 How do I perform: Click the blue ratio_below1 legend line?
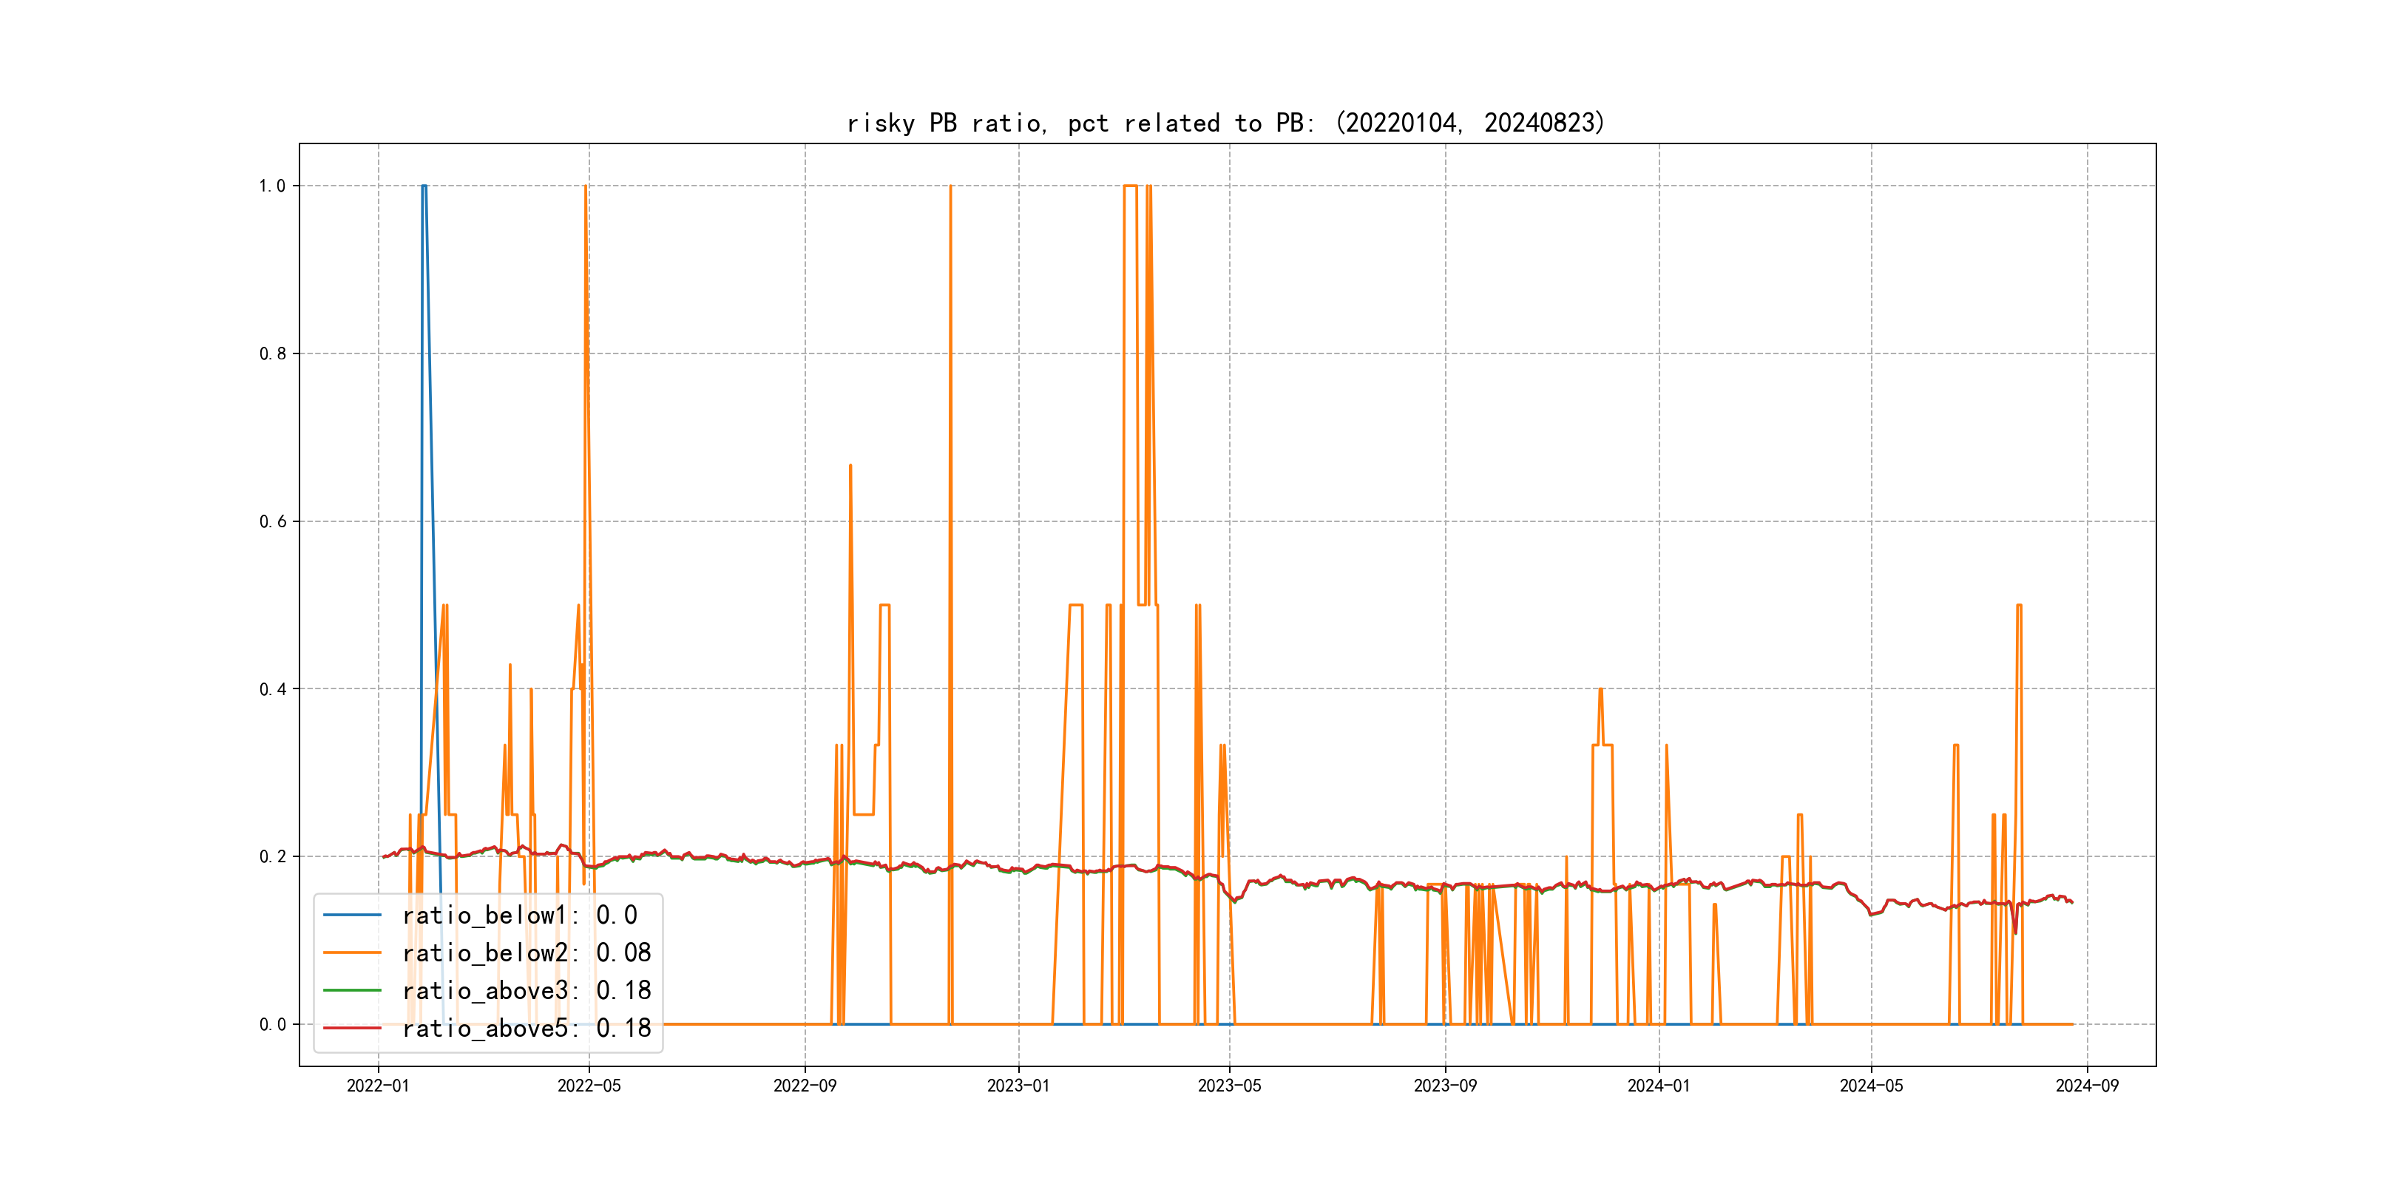coord(351,916)
